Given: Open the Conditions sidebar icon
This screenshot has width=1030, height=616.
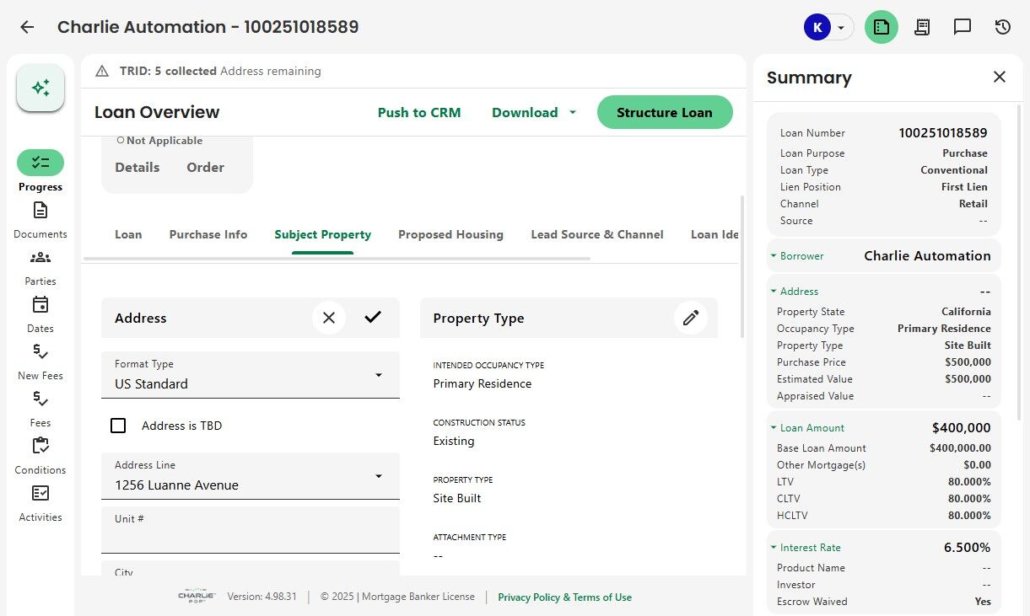Looking at the screenshot, I should 40,447.
